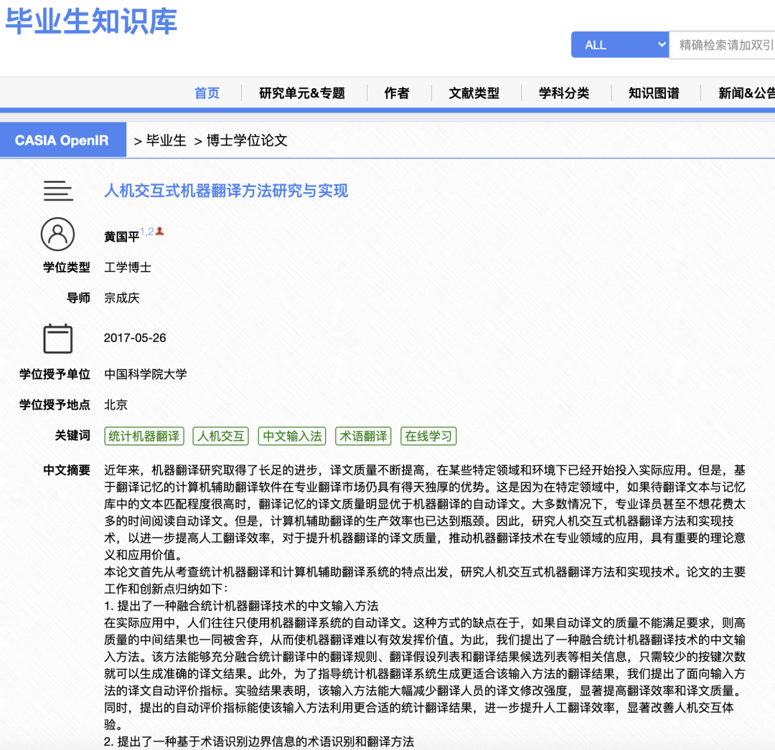775x750 pixels.
Task: Click the document outline icon beside the thesis title
Action: click(58, 191)
